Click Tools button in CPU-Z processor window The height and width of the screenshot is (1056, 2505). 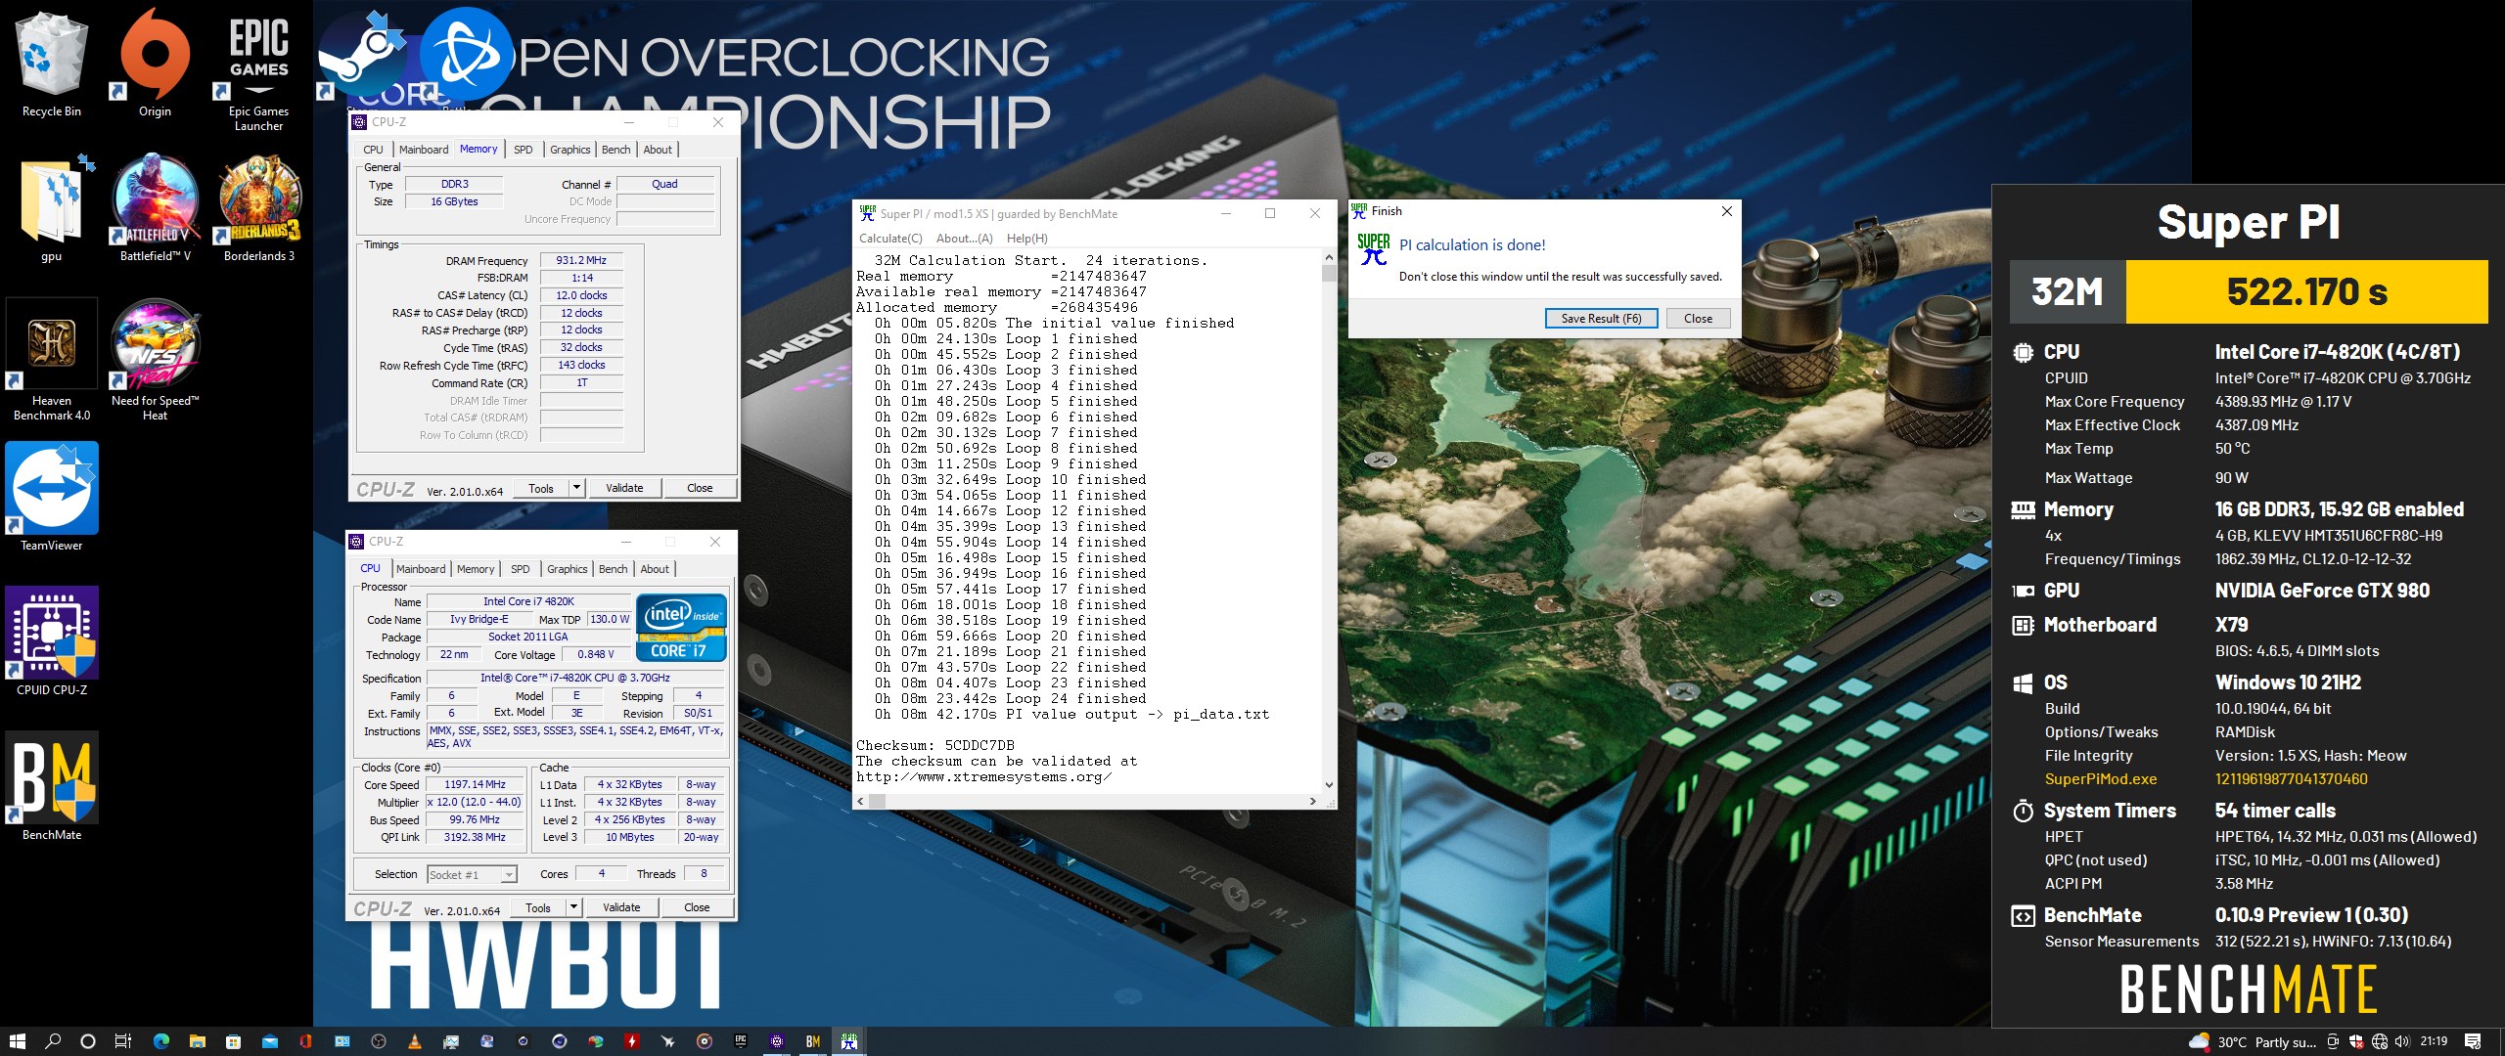(538, 907)
